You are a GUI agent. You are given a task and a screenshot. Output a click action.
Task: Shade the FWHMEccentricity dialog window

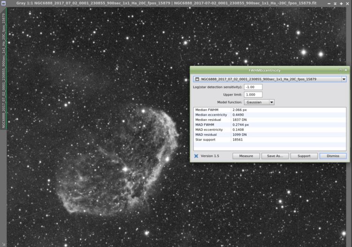pos(340,70)
